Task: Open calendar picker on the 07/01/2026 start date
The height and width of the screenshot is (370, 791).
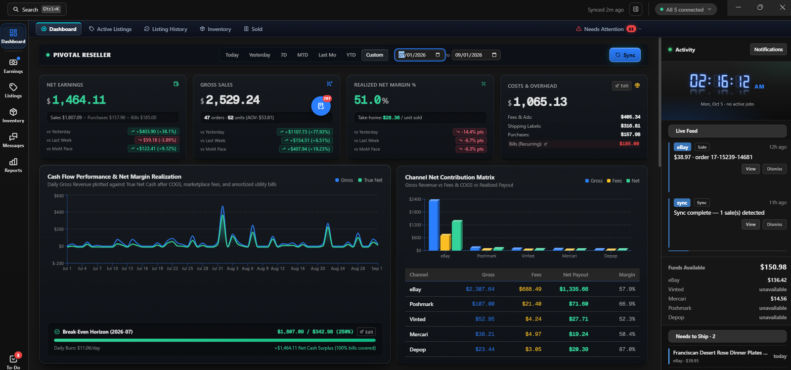Action: click(438, 55)
